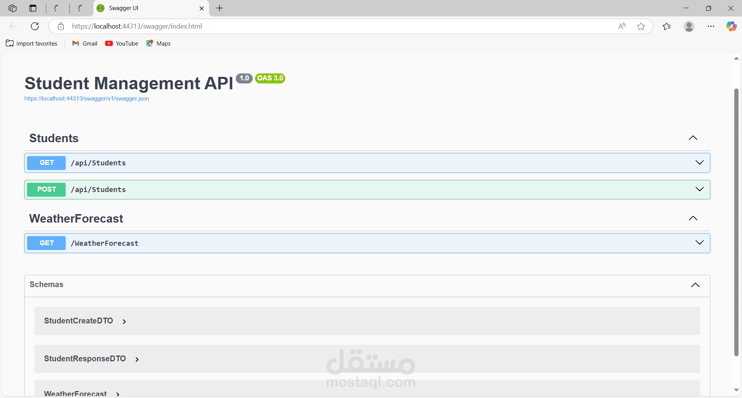
Task: Open the Favorites list icon
Action: pyautogui.click(x=667, y=26)
